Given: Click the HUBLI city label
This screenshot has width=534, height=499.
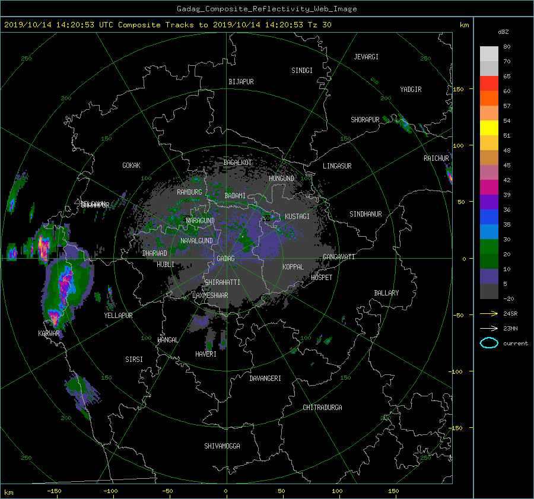Looking at the screenshot, I should coord(166,265).
